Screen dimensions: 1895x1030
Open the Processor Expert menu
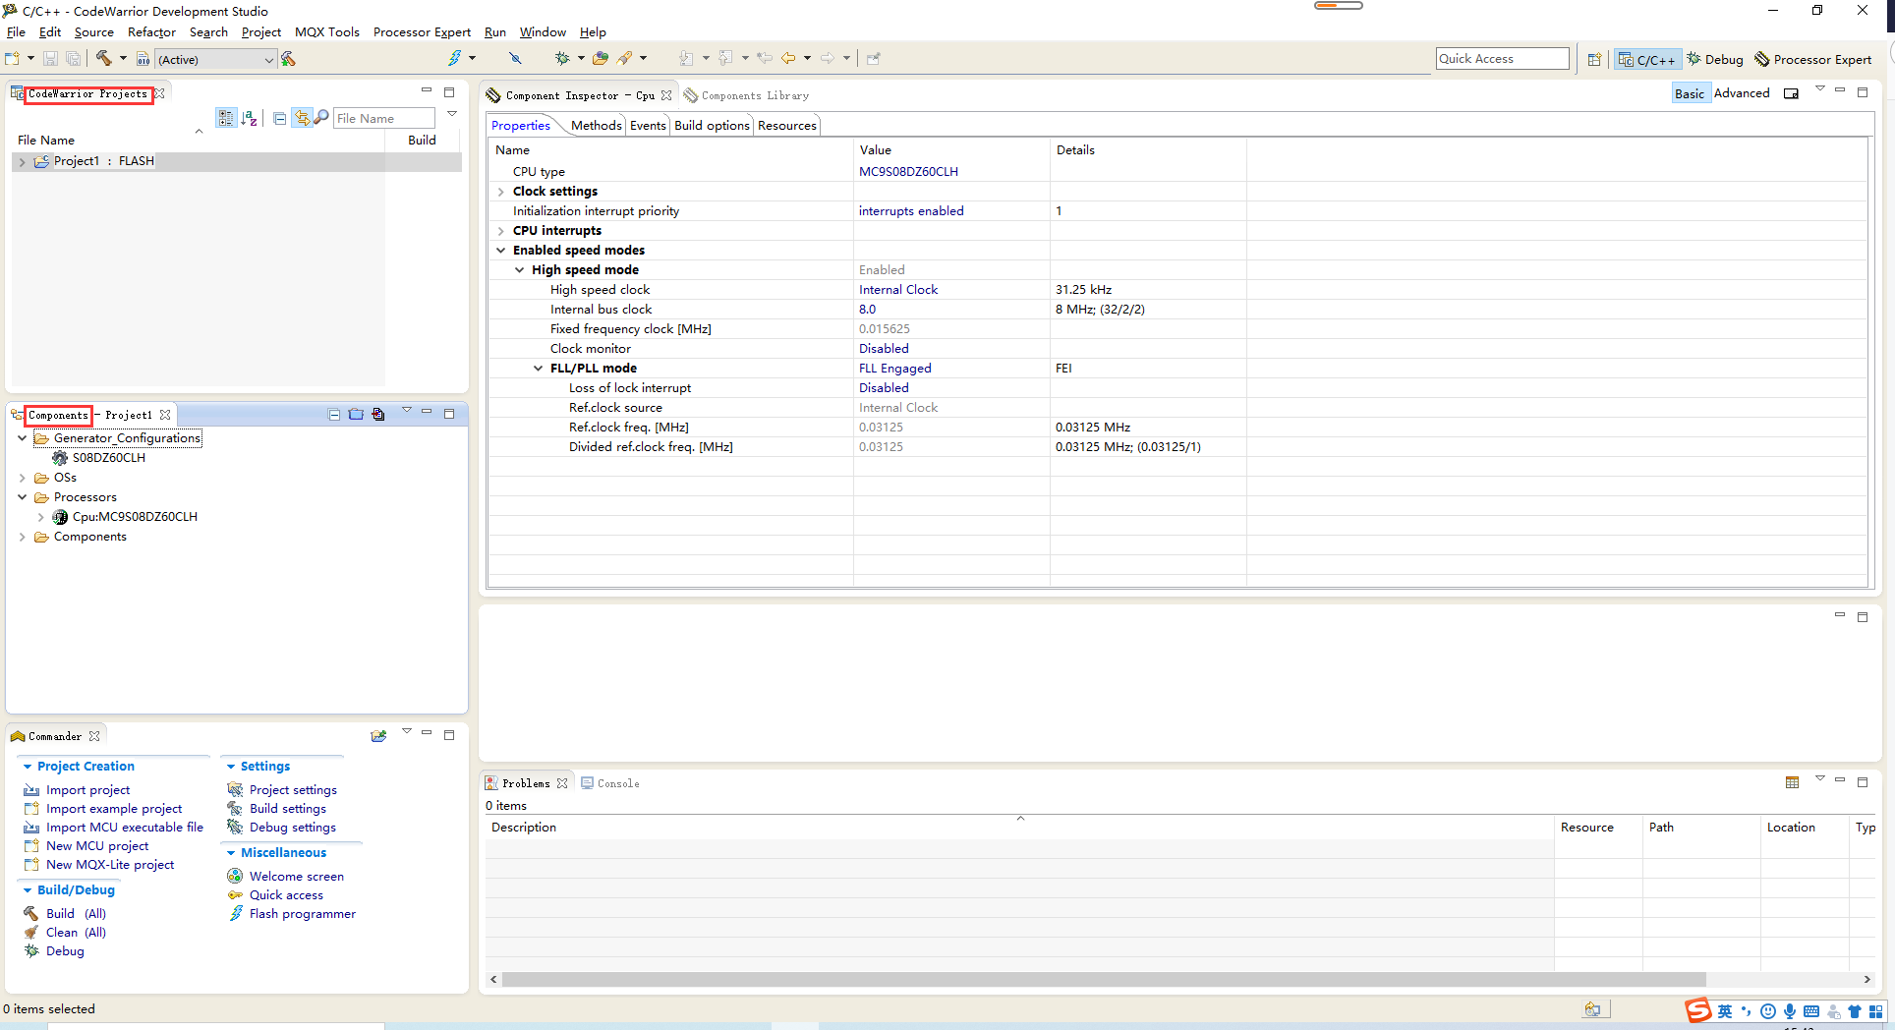pyautogui.click(x=422, y=32)
